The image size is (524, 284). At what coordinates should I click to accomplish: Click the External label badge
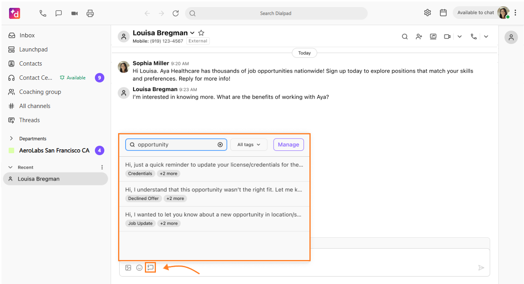click(198, 41)
